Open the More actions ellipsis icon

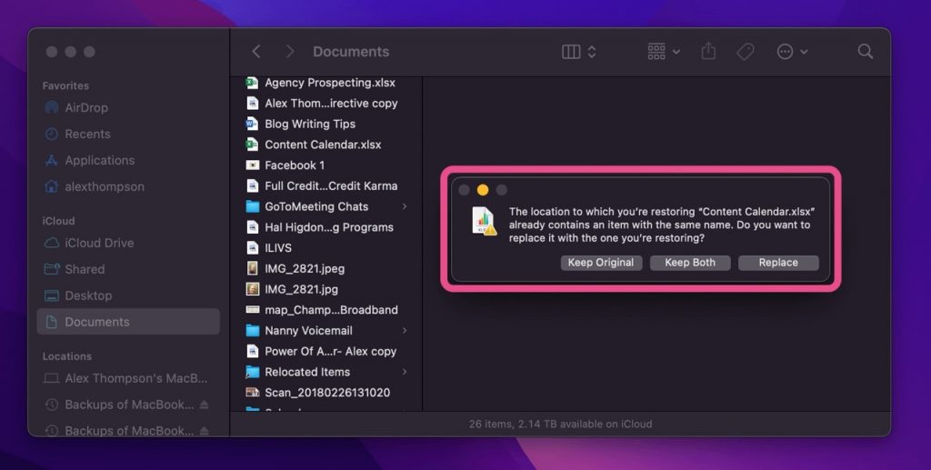click(785, 52)
